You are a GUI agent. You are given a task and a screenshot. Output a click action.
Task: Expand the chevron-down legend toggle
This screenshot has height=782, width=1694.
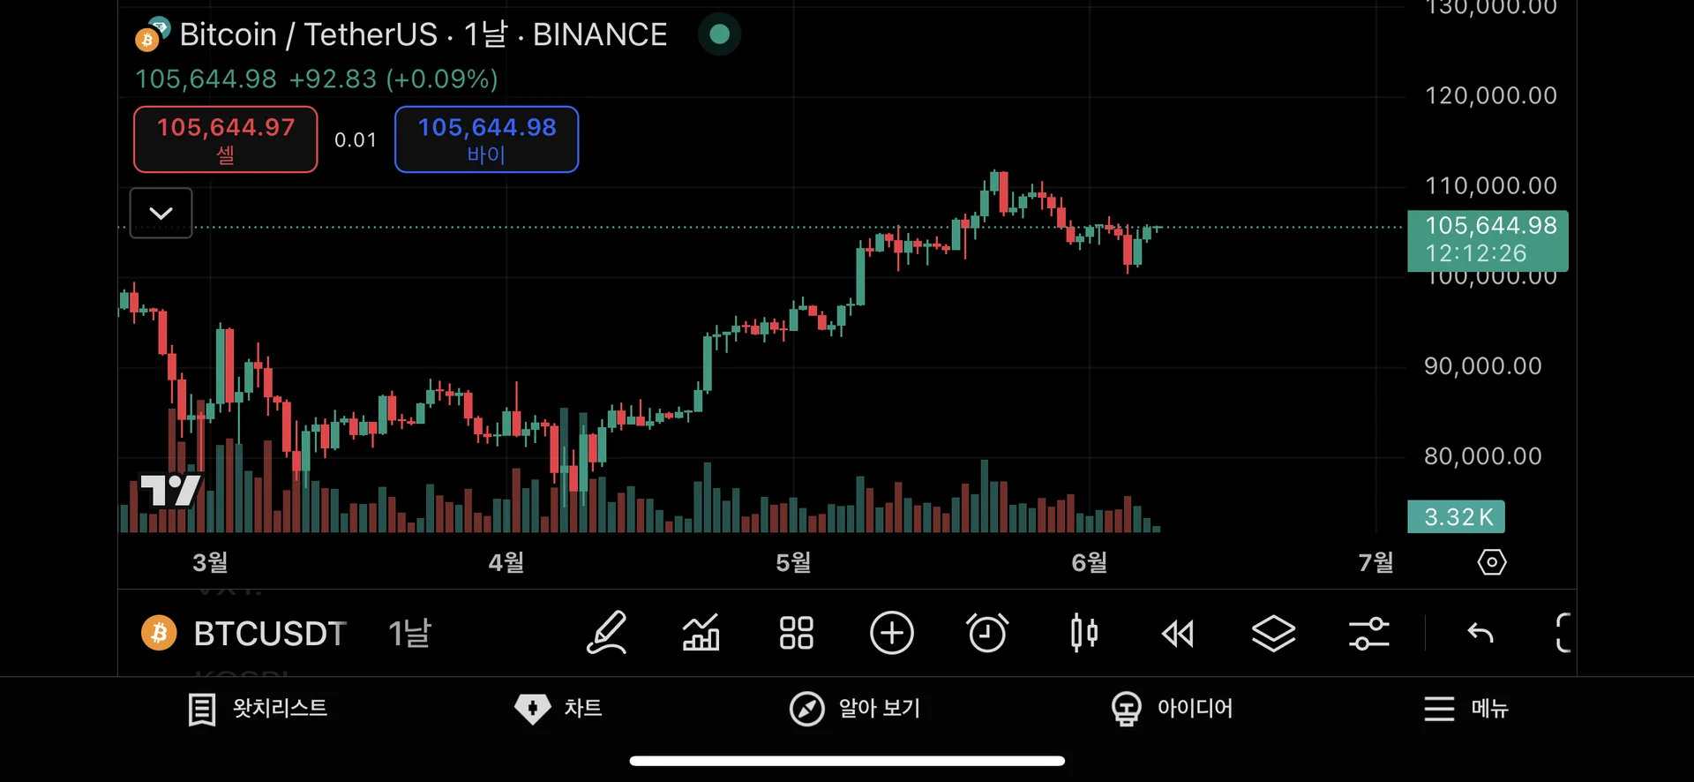tap(161, 213)
